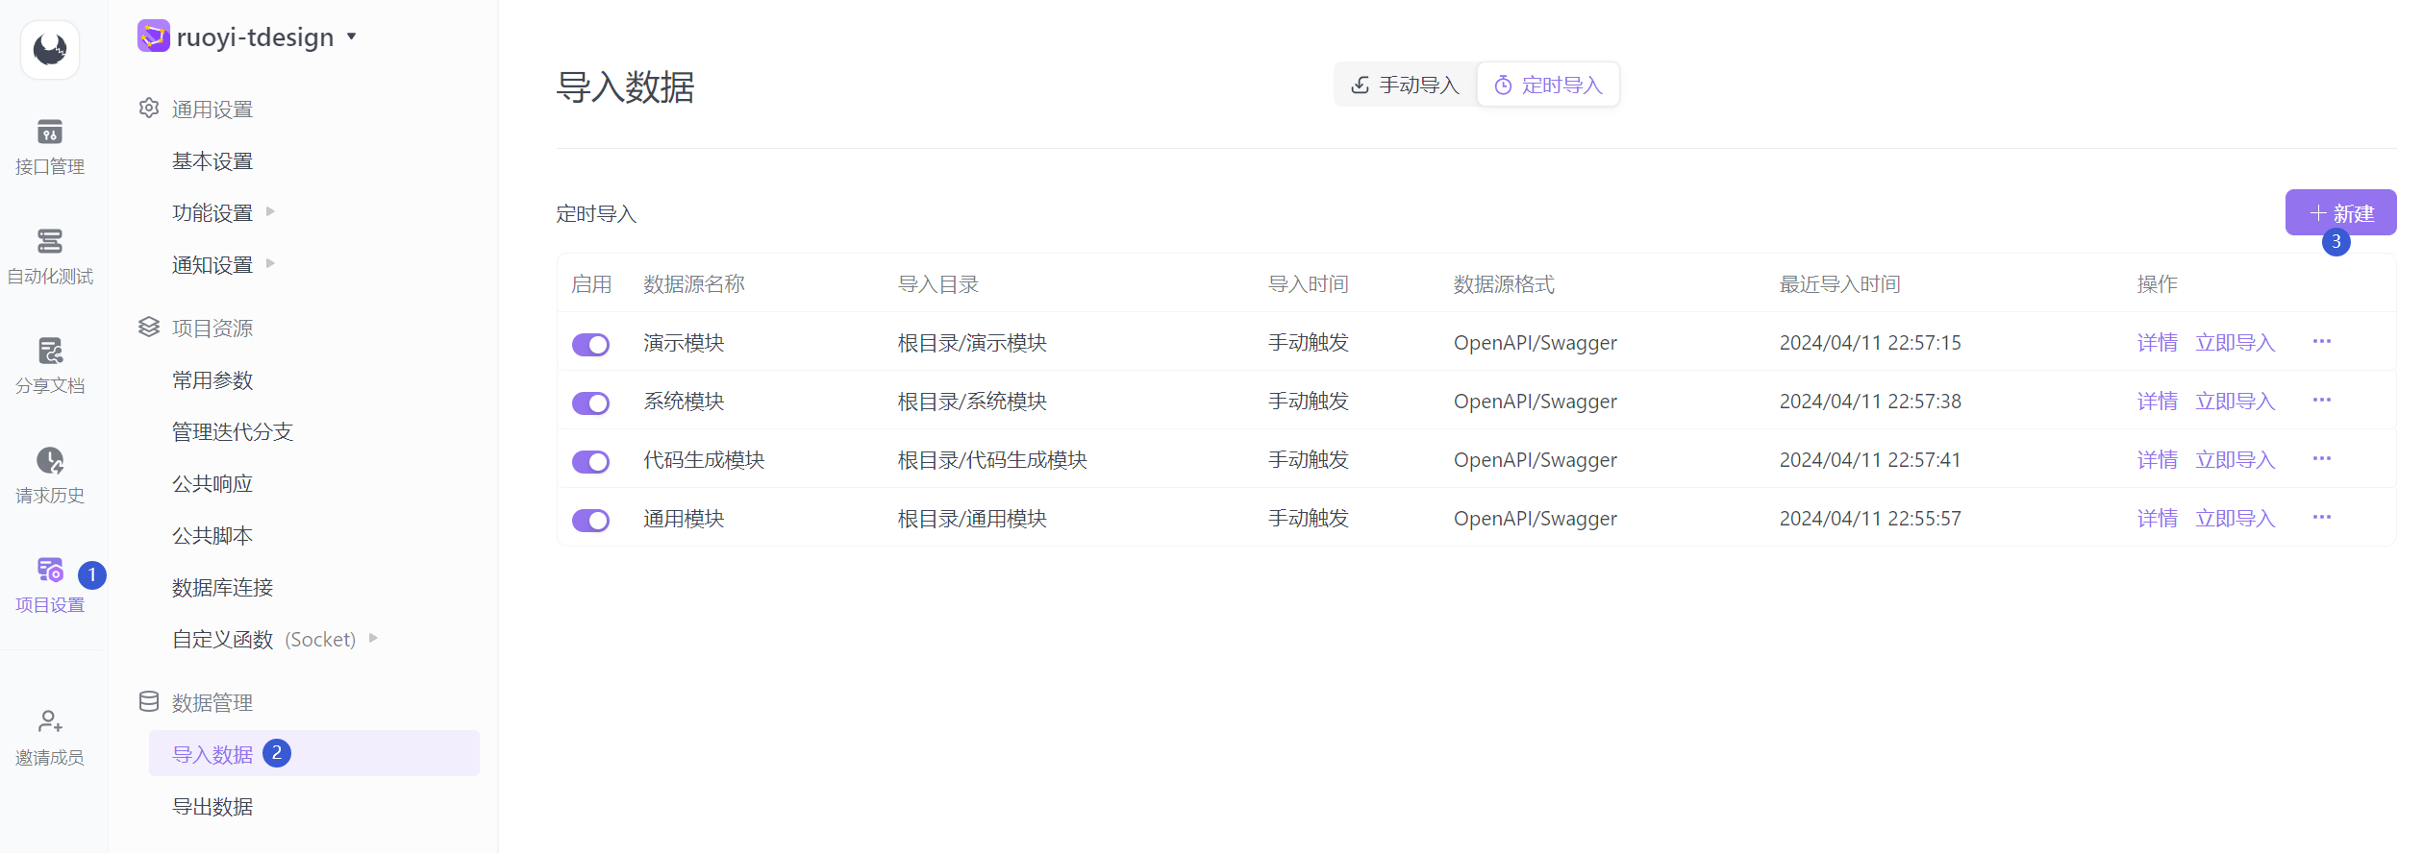Go to the 自动化测试 sidebar icon

50,241
